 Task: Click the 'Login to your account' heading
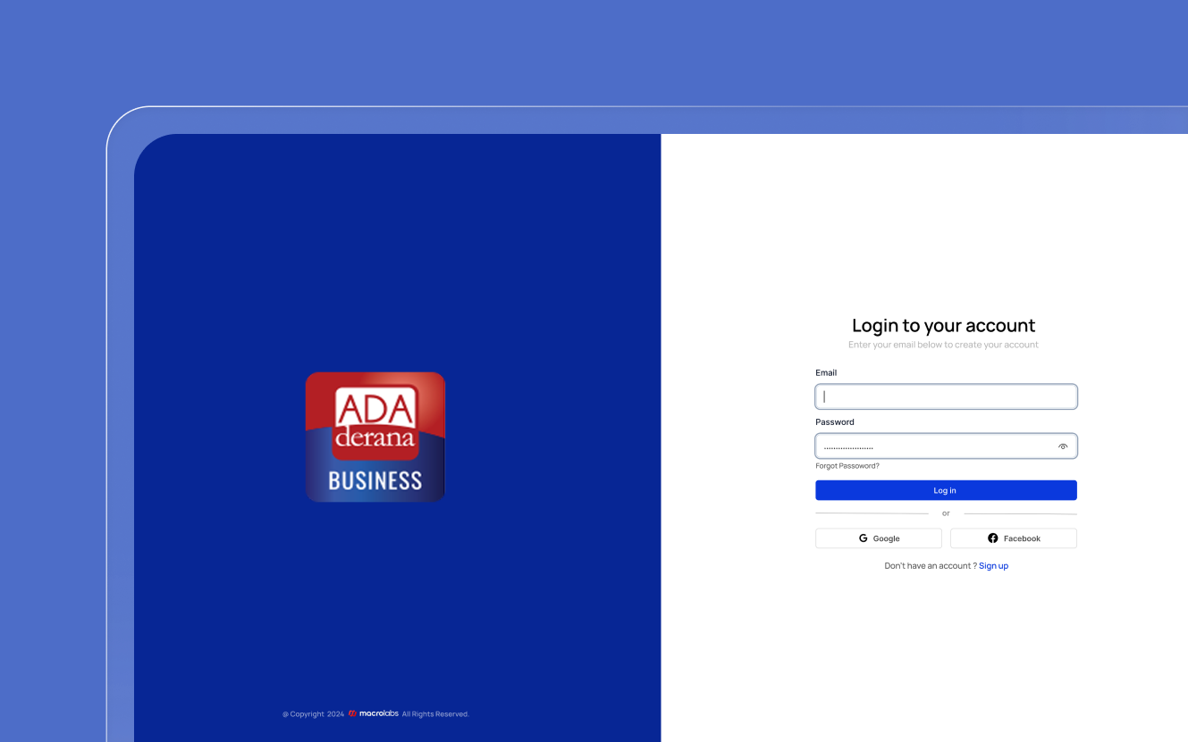[944, 325]
